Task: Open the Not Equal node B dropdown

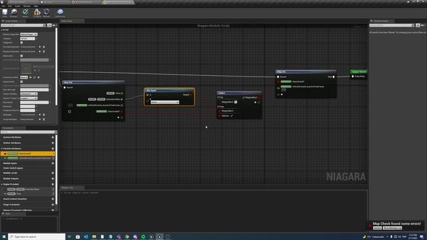Action: click(165, 102)
